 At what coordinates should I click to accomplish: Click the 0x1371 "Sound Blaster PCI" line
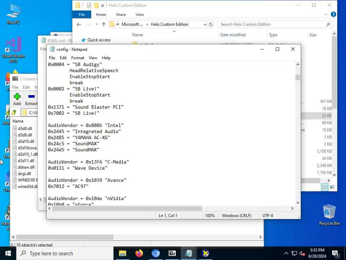[x=85, y=107]
